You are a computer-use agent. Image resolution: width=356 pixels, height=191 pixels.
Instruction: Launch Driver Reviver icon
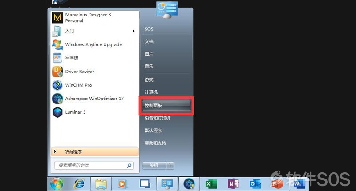57,72
